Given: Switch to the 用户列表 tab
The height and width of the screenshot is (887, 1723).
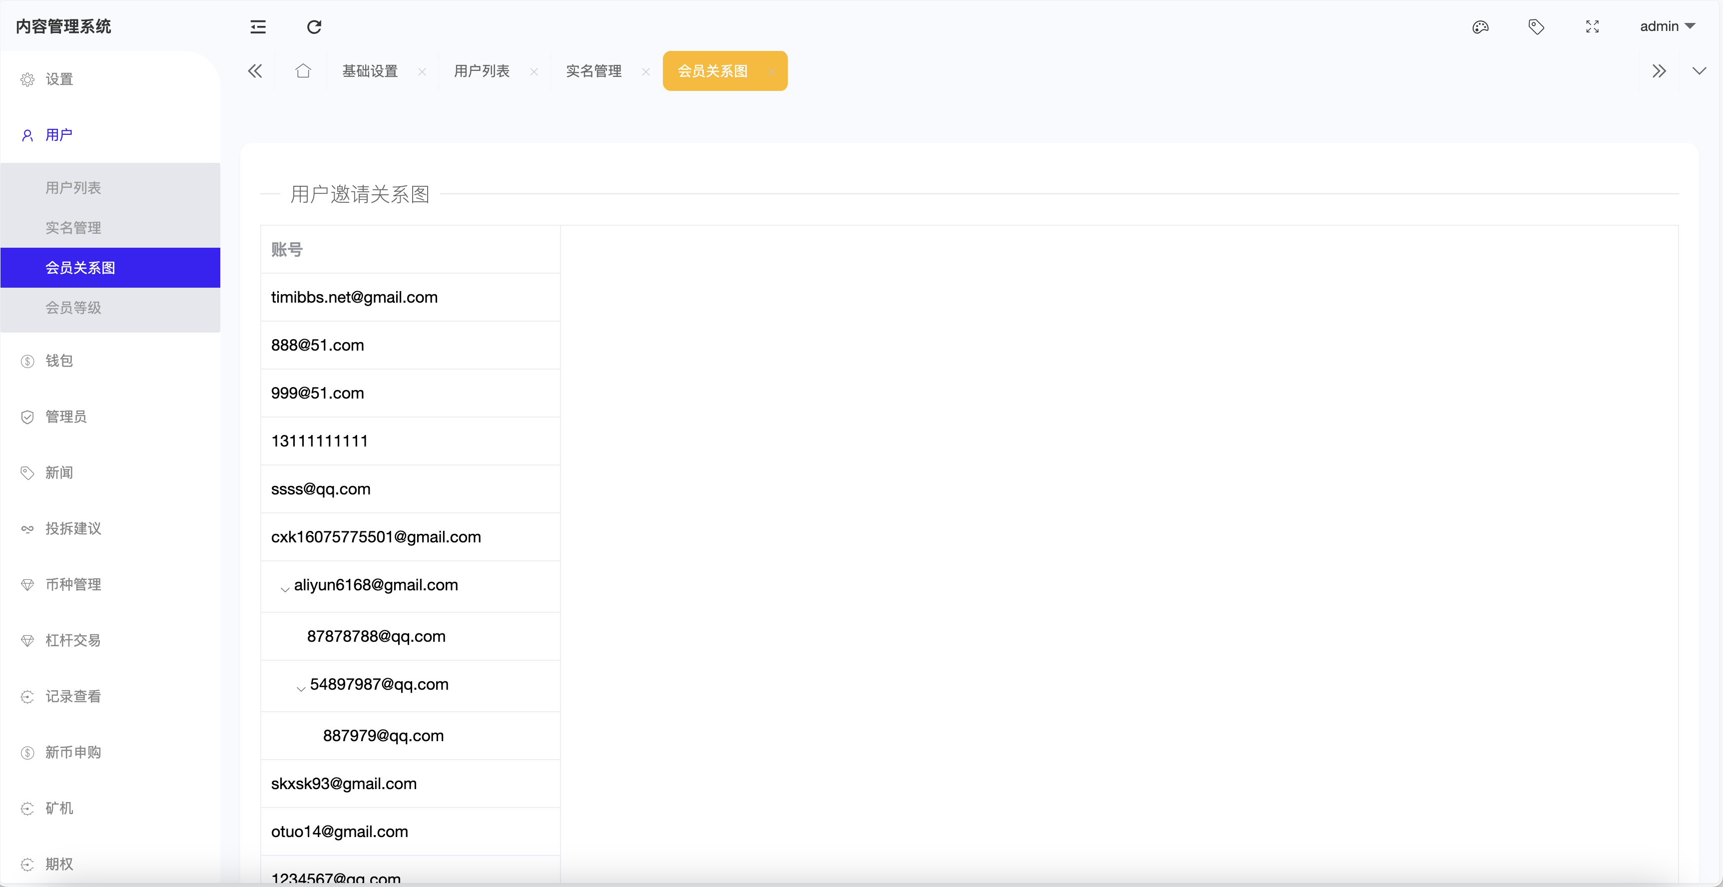Looking at the screenshot, I should [x=482, y=71].
